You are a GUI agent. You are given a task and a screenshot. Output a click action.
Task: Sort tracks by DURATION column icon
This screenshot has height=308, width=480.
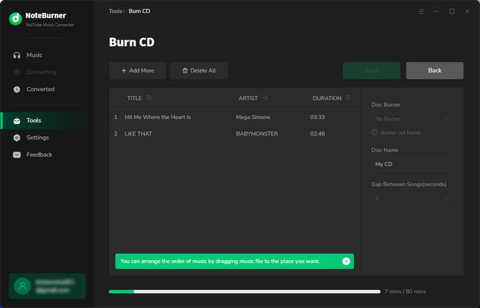coord(348,98)
